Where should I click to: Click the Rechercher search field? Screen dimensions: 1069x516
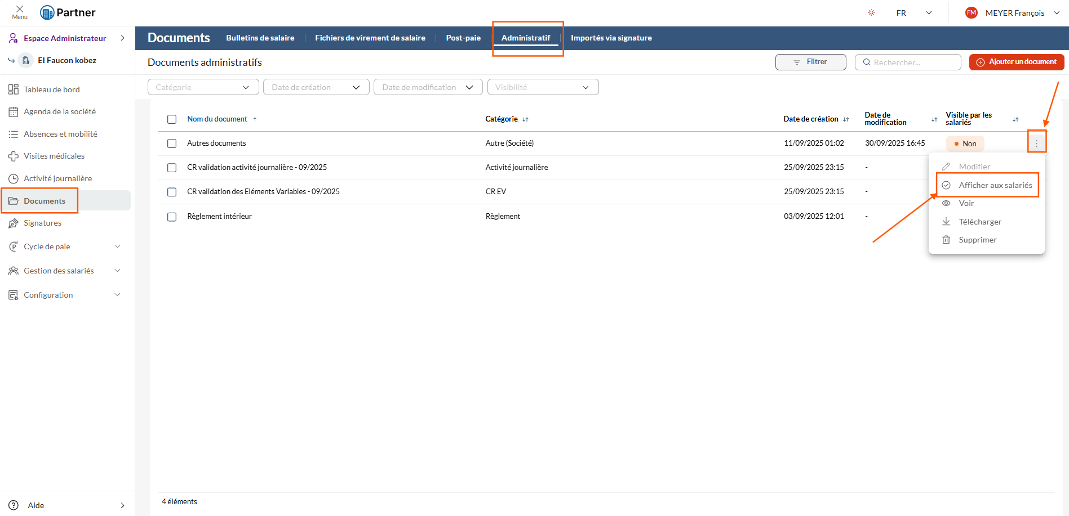(907, 62)
